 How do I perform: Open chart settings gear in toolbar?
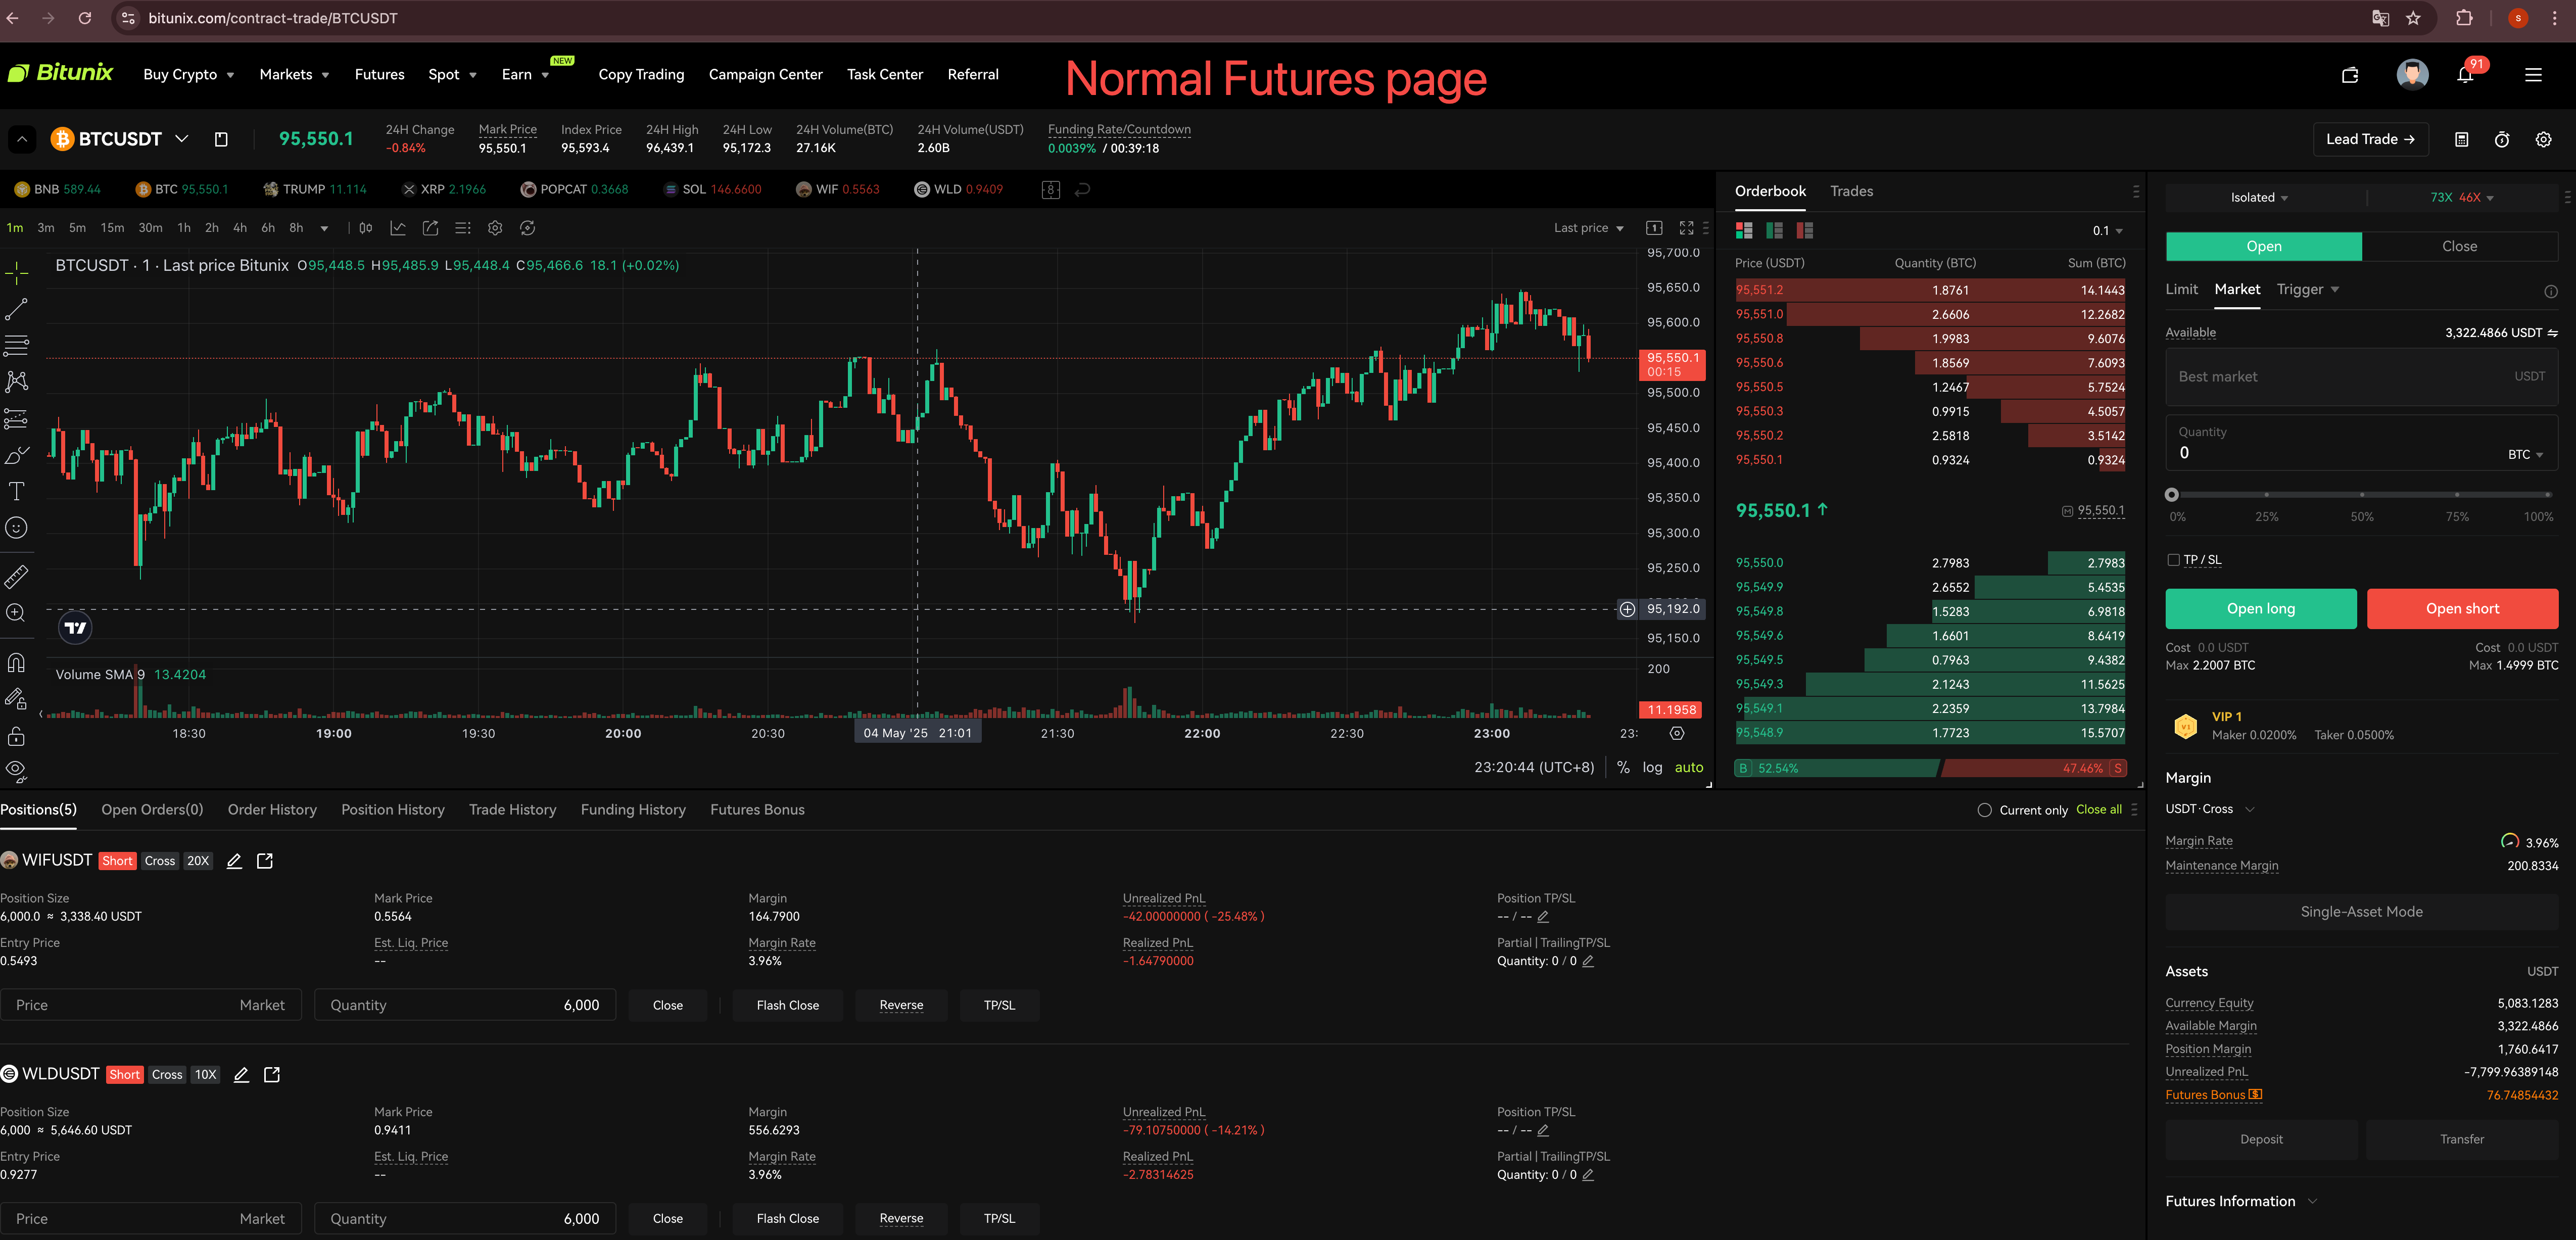click(495, 228)
